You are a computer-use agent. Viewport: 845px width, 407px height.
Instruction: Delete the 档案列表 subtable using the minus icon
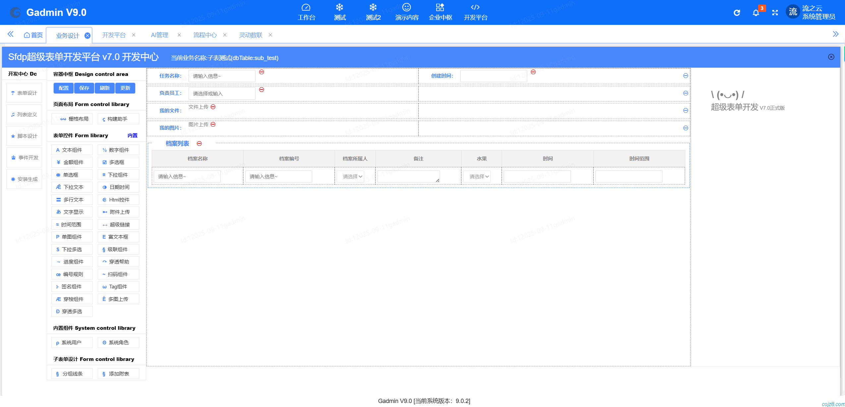(199, 143)
